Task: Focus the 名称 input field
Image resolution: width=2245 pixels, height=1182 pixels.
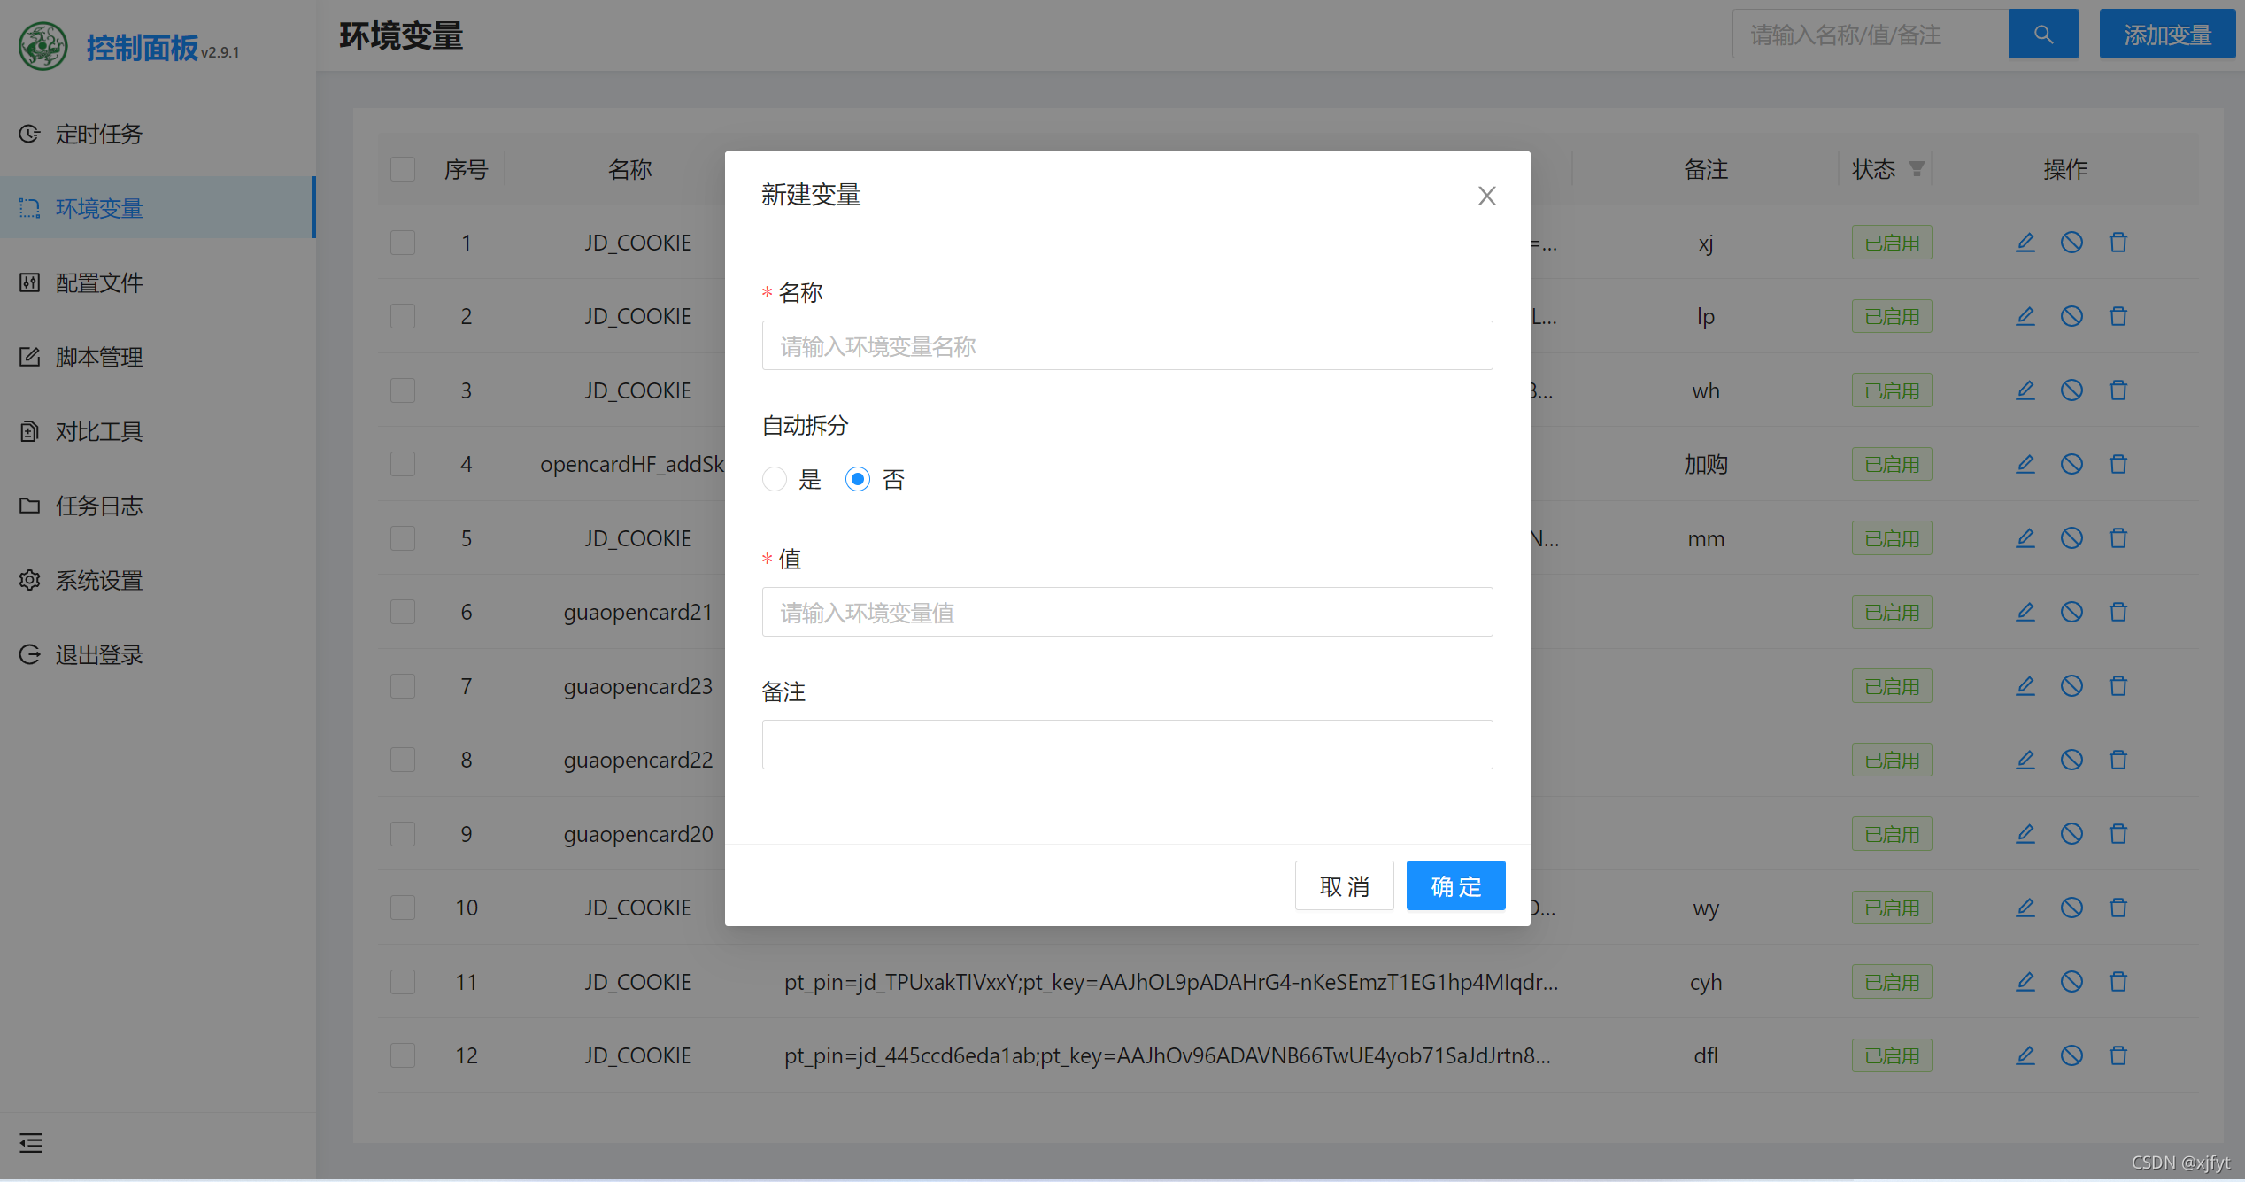Action: tap(1127, 345)
